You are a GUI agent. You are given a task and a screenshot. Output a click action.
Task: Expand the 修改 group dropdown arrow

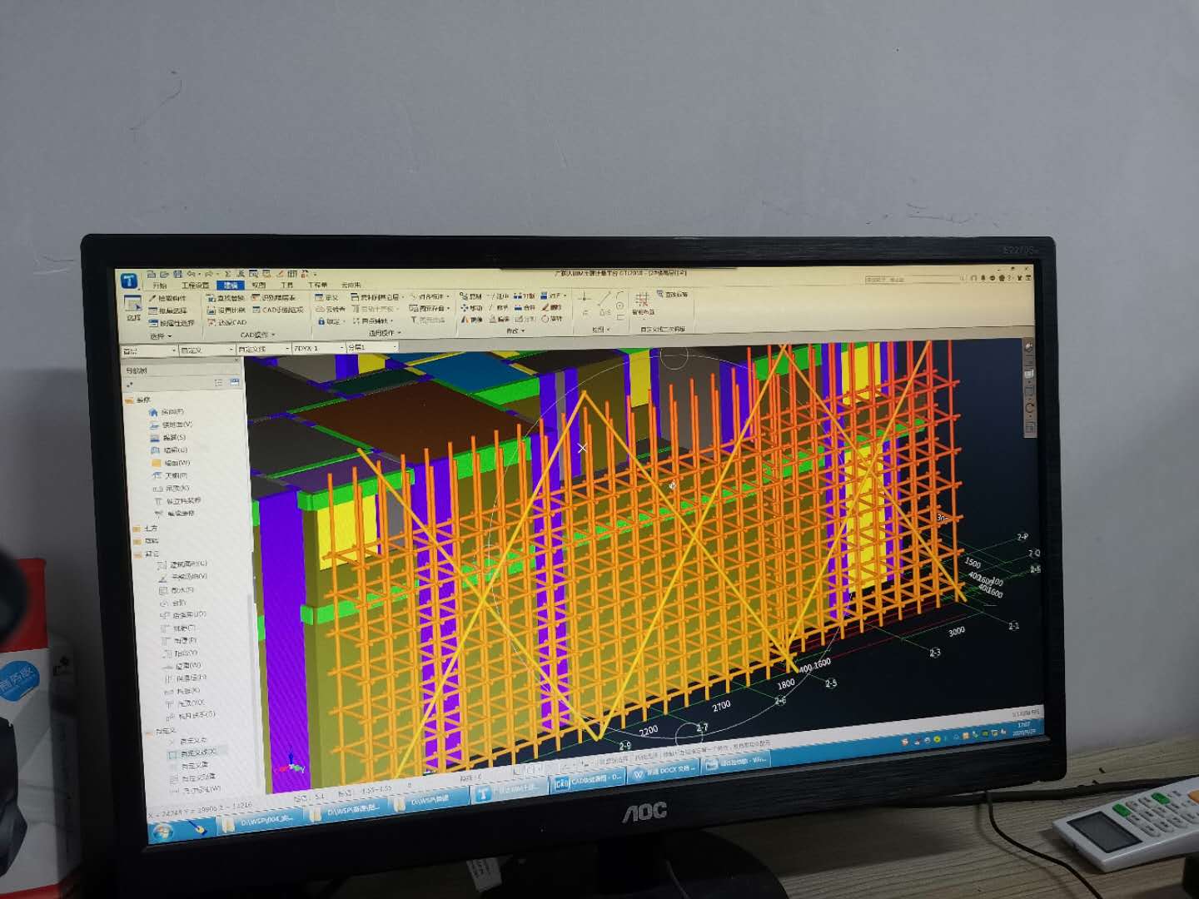coord(523,330)
